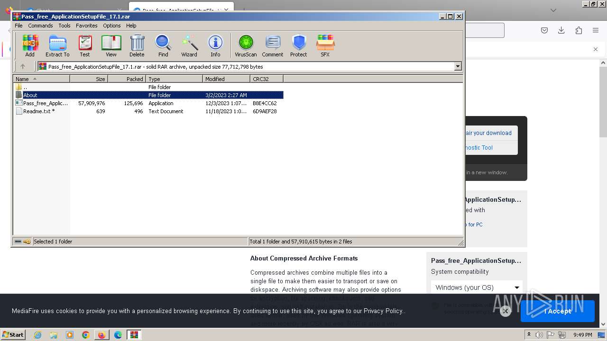Open the Firefox hamburger menu
The height and width of the screenshot is (341, 607).
[596, 30]
